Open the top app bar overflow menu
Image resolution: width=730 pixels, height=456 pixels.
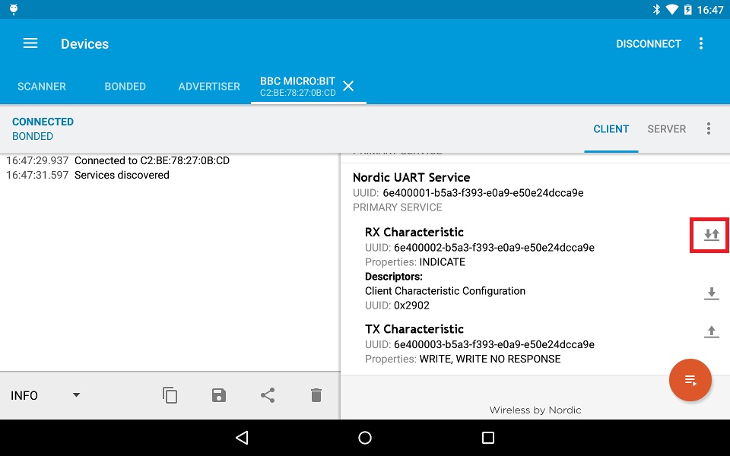[700, 43]
